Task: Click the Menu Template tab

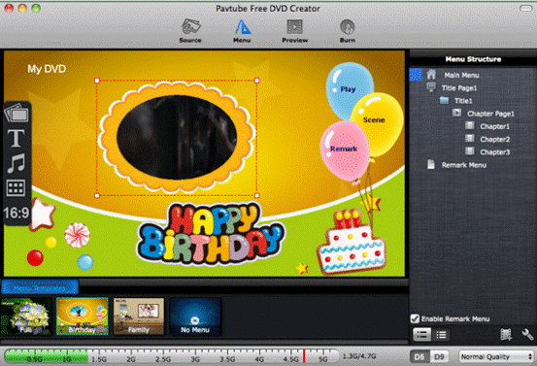Action: [x=40, y=287]
